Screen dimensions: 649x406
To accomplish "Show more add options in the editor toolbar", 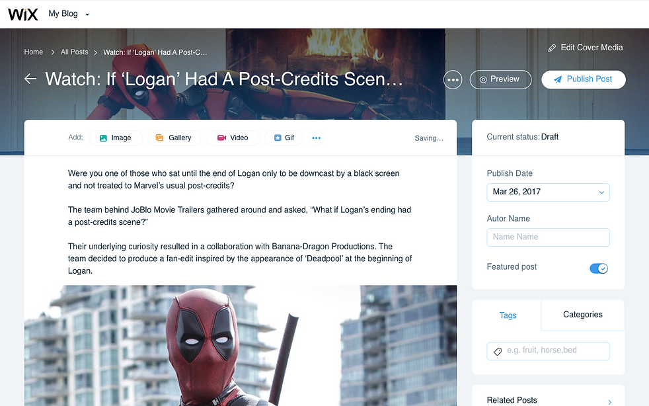I will (x=316, y=138).
